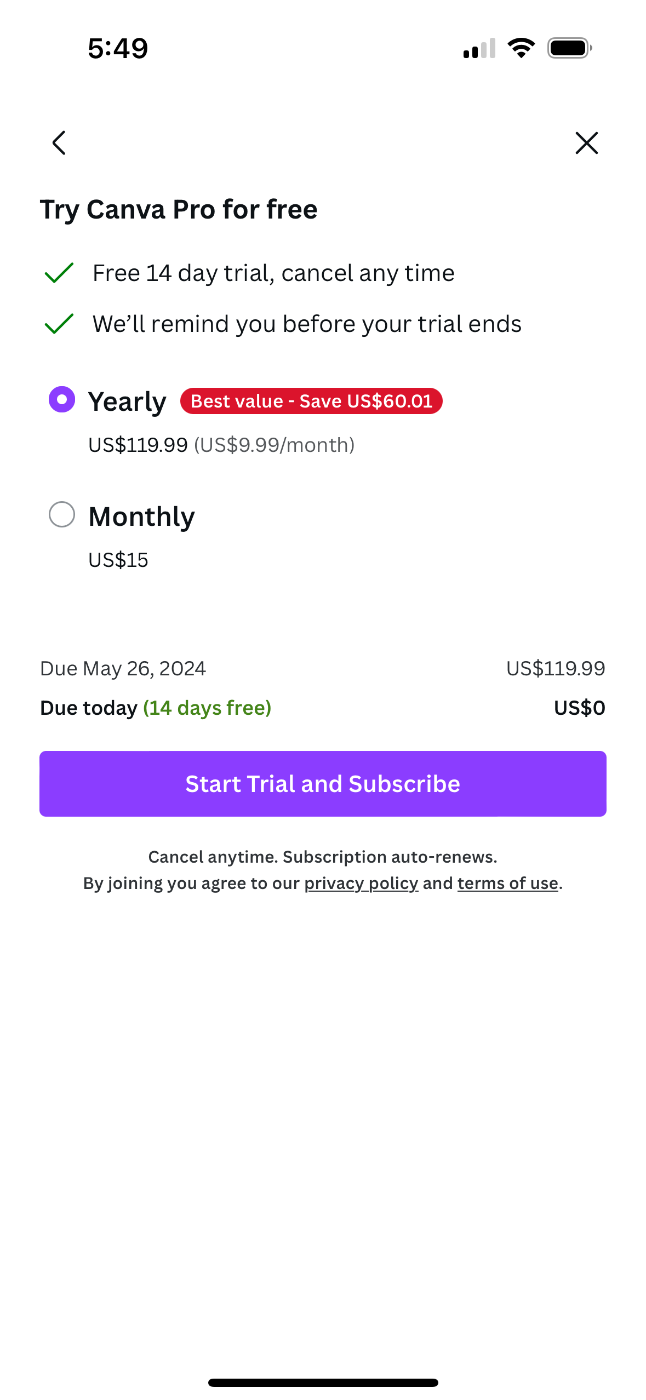Select the Yearly plan radio button
The height and width of the screenshot is (1400, 646).
tap(62, 399)
